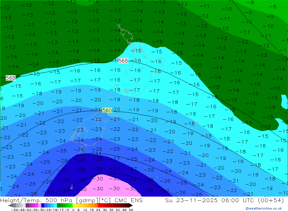Click the 0 legend scale value
288x211 pixels.
[73, 210]
